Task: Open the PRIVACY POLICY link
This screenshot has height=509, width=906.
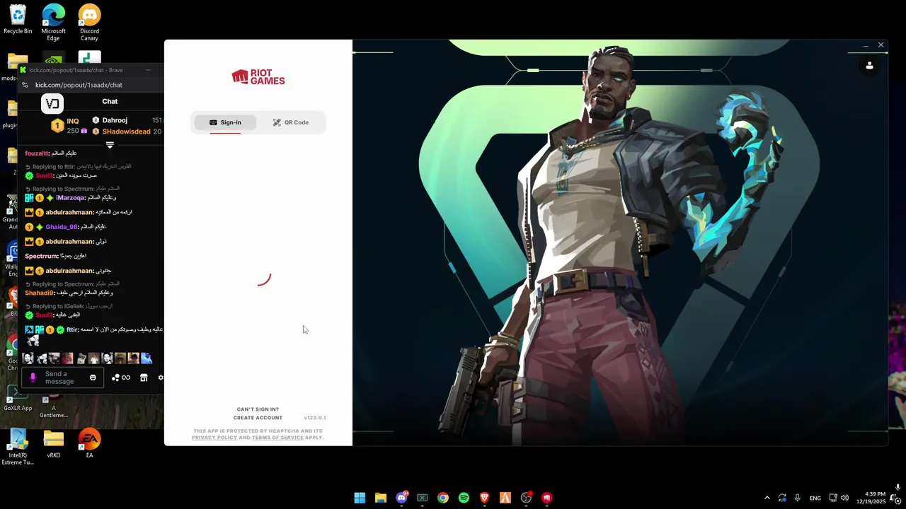Action: pyautogui.click(x=214, y=438)
